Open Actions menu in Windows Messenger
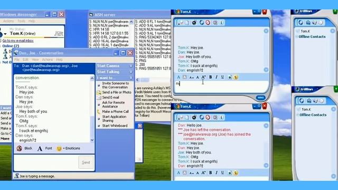Image resolution: width=338 pixels, height=190 pixels. coord(8,21)
